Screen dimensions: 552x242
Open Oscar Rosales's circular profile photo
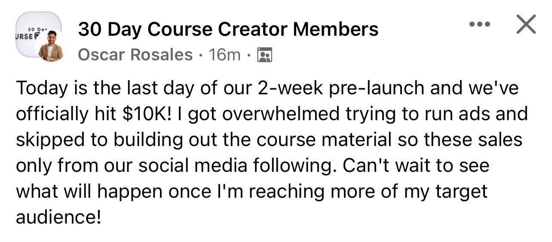click(51, 47)
